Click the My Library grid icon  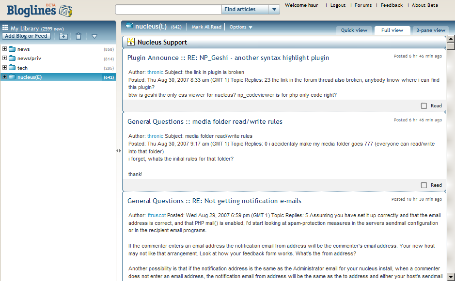point(5,28)
